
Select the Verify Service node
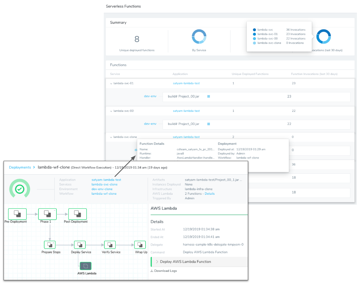click(x=110, y=245)
